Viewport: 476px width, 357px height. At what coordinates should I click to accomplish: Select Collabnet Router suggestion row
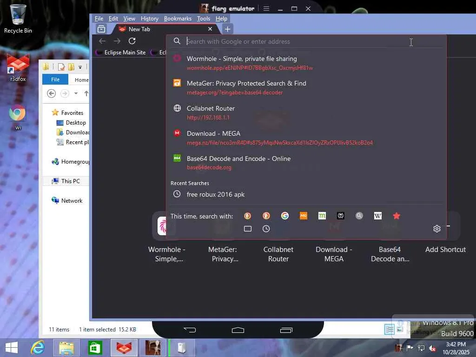[306, 112]
